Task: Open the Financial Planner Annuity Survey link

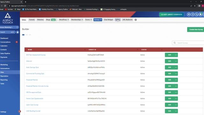Action: tap(37, 86)
